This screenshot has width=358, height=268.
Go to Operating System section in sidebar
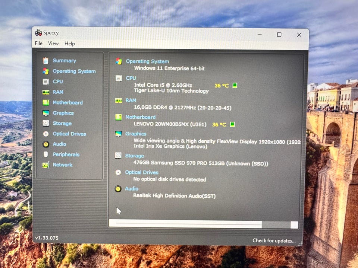[x=74, y=71]
